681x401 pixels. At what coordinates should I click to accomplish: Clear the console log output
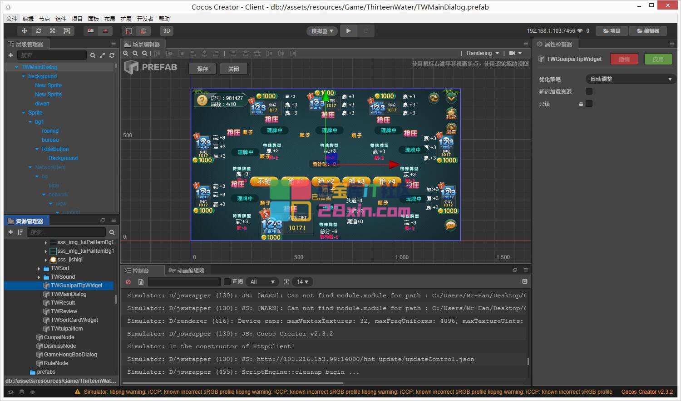[x=128, y=282]
